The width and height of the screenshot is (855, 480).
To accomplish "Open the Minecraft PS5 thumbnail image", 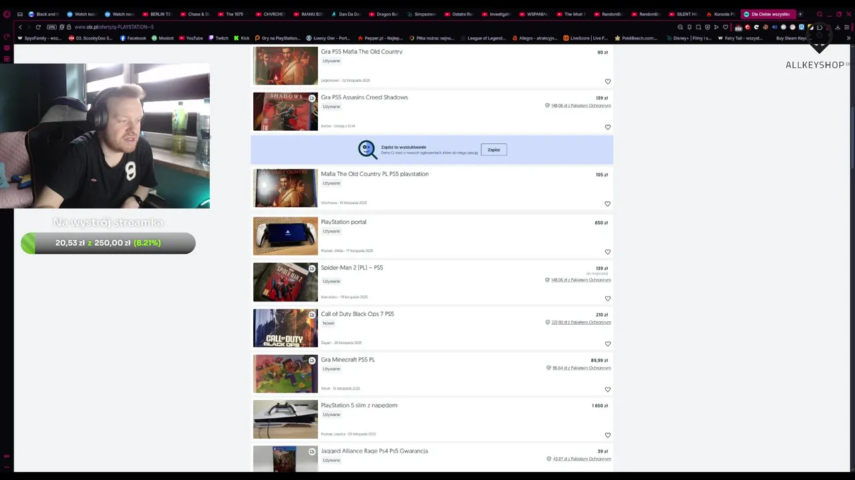I will point(285,373).
